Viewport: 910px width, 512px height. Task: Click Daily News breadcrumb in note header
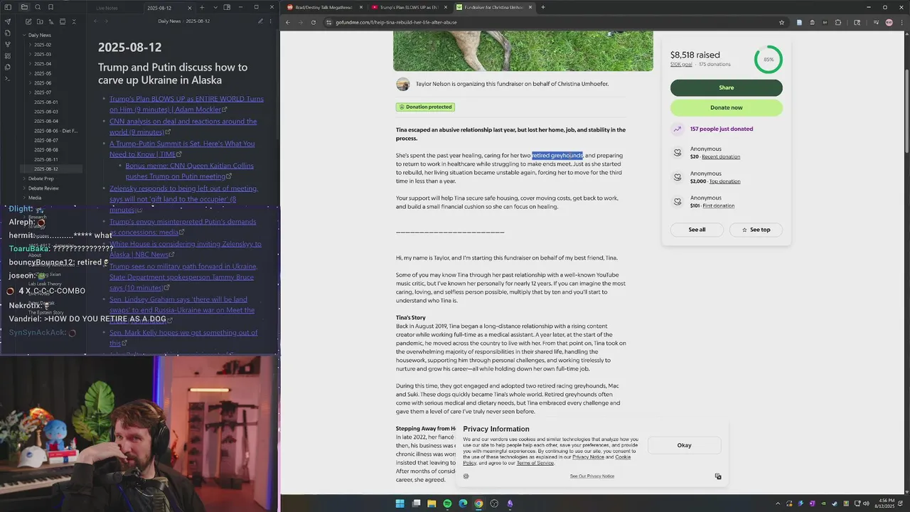click(x=169, y=21)
